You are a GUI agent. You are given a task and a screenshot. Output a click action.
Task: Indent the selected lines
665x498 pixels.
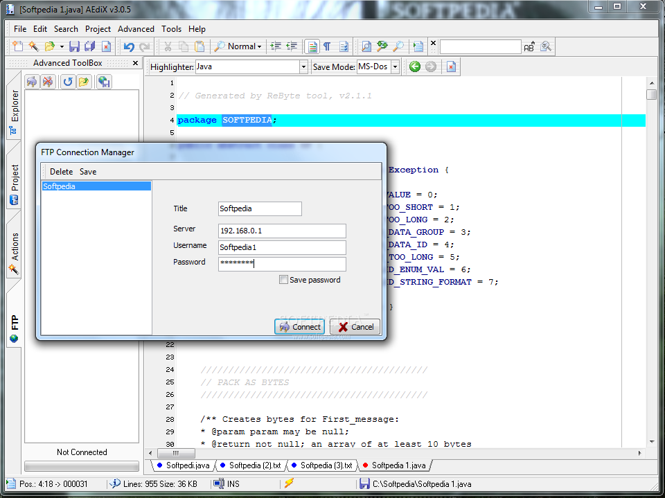276,46
